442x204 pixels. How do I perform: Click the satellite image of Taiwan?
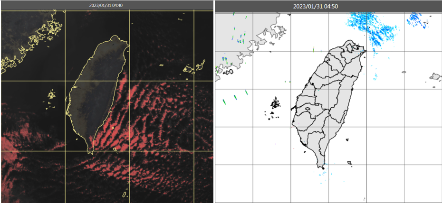(107, 106)
